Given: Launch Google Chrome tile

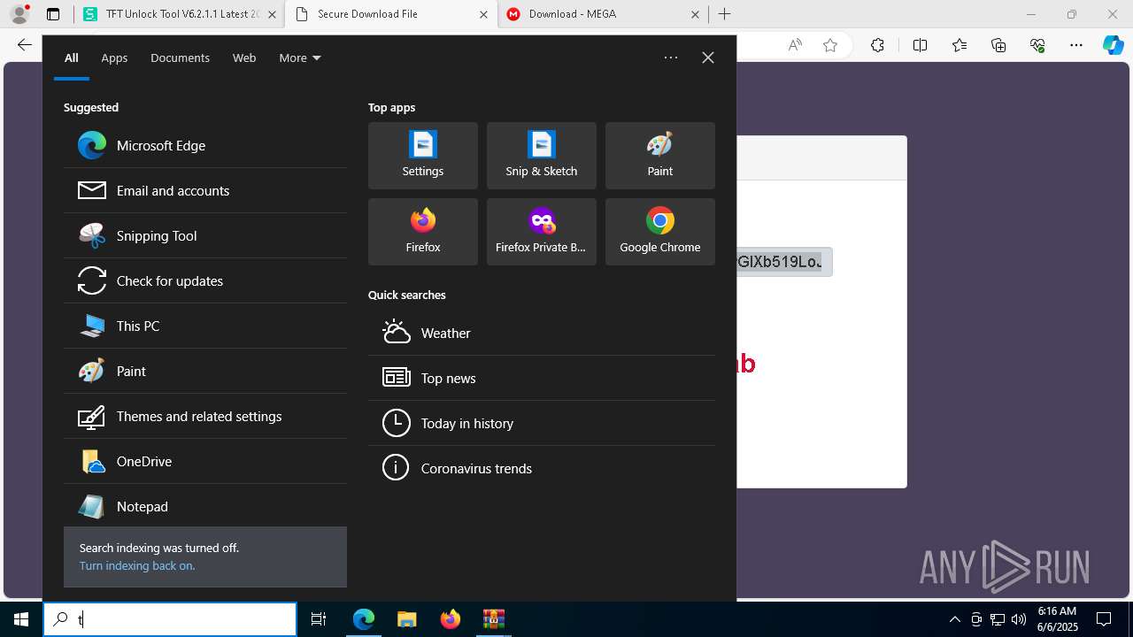Looking at the screenshot, I should (x=660, y=232).
